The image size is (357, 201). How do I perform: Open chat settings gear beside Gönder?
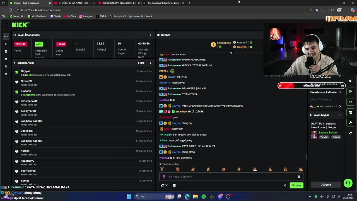285,185
